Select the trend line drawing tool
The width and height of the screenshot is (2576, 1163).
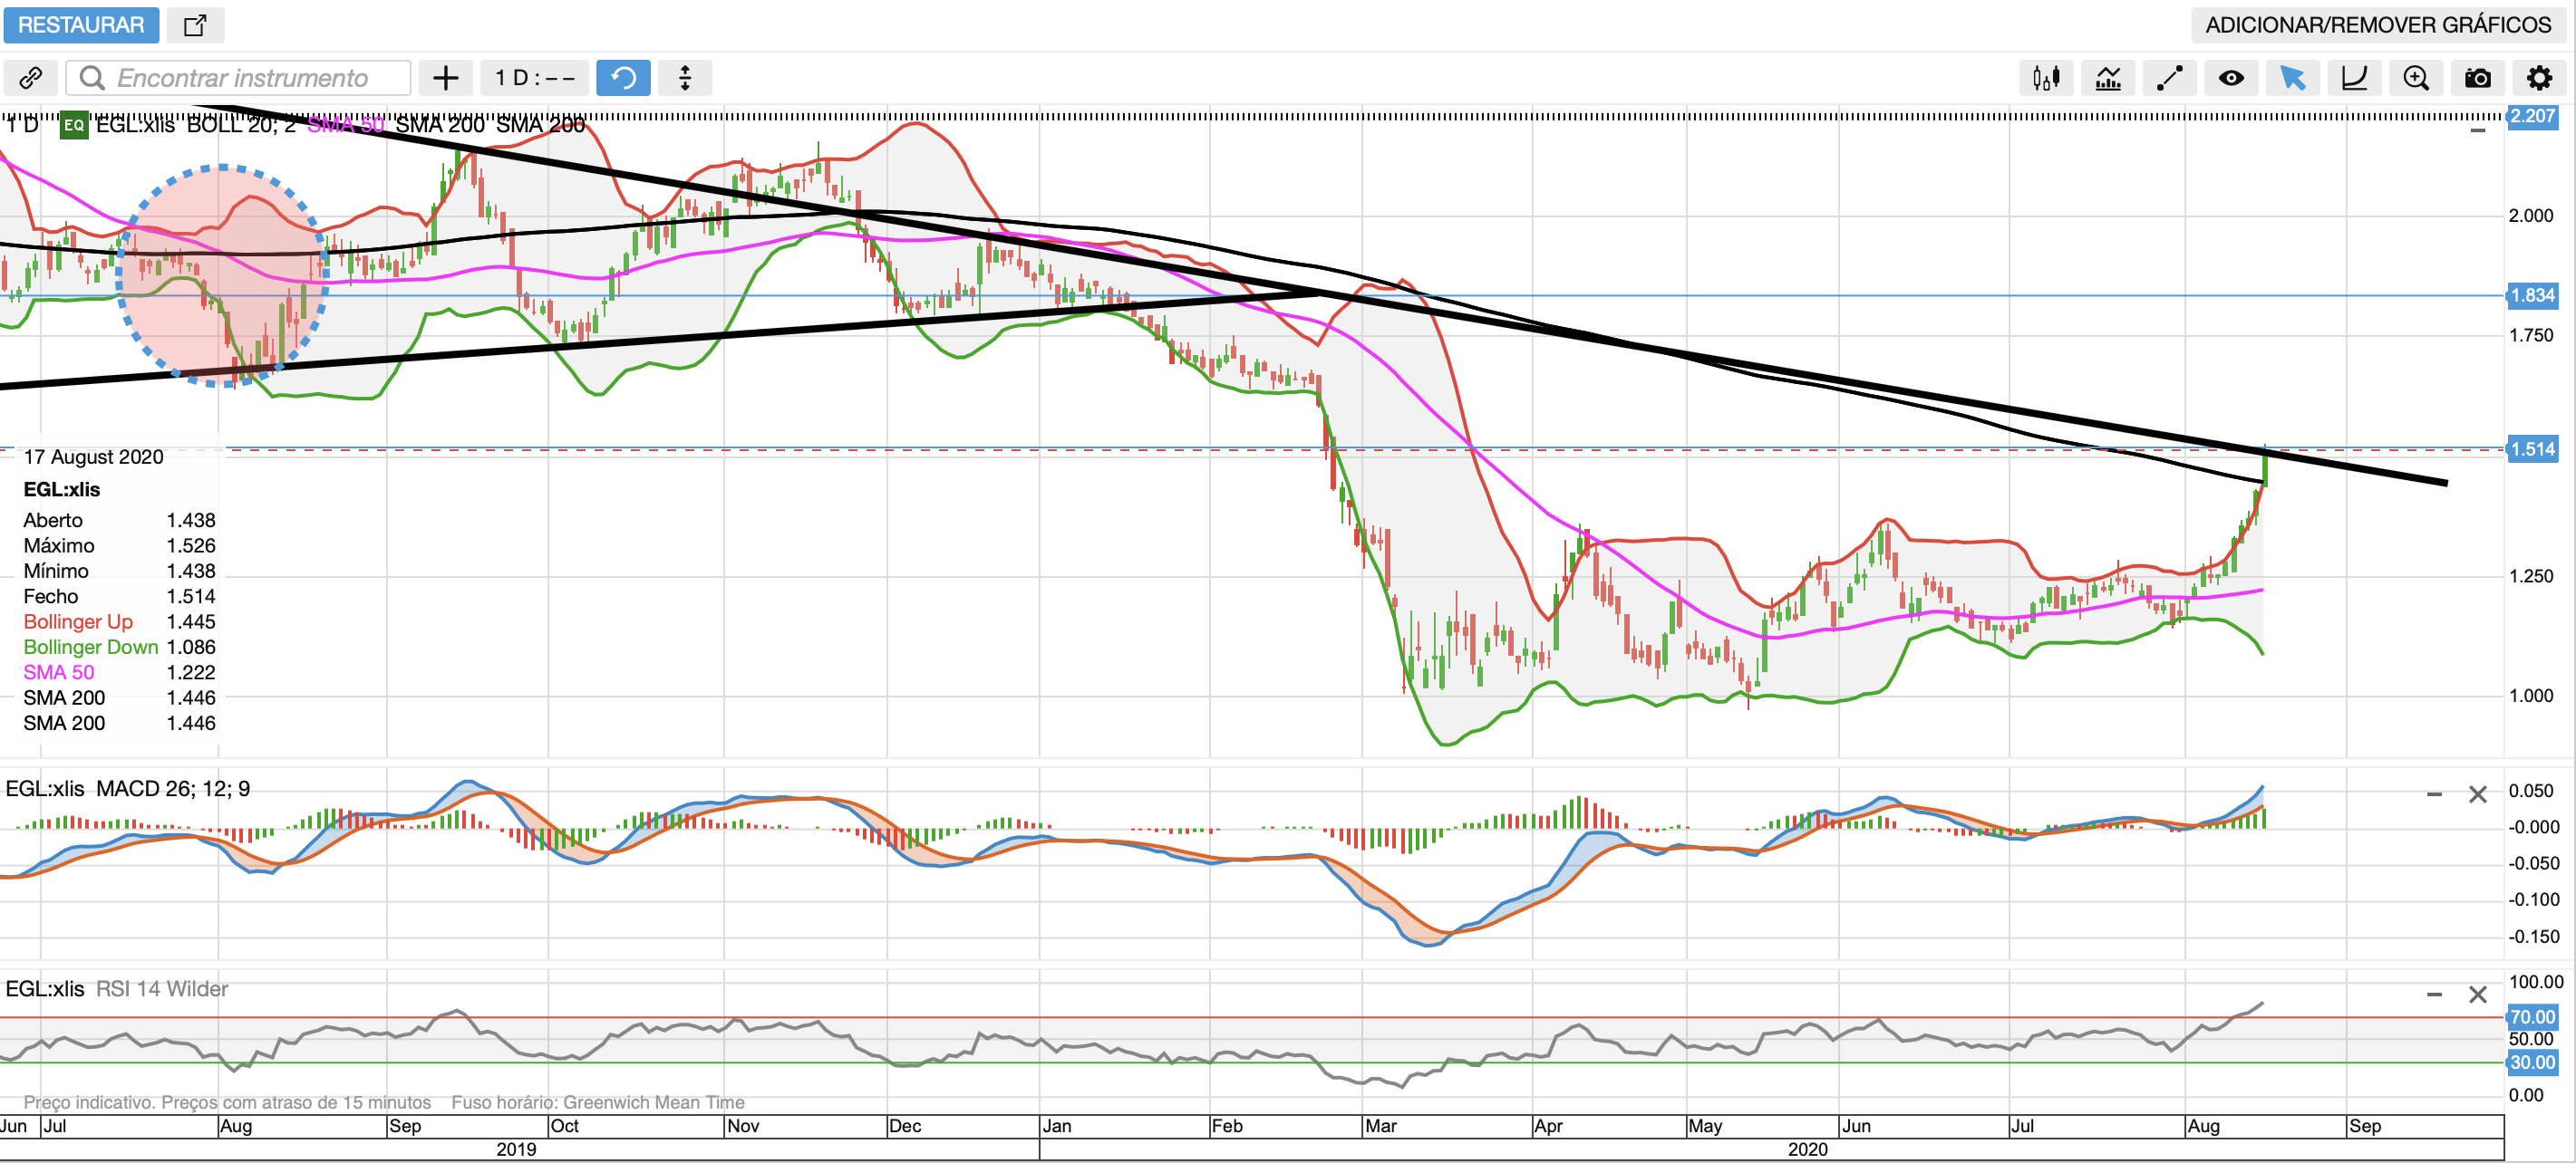(2169, 78)
